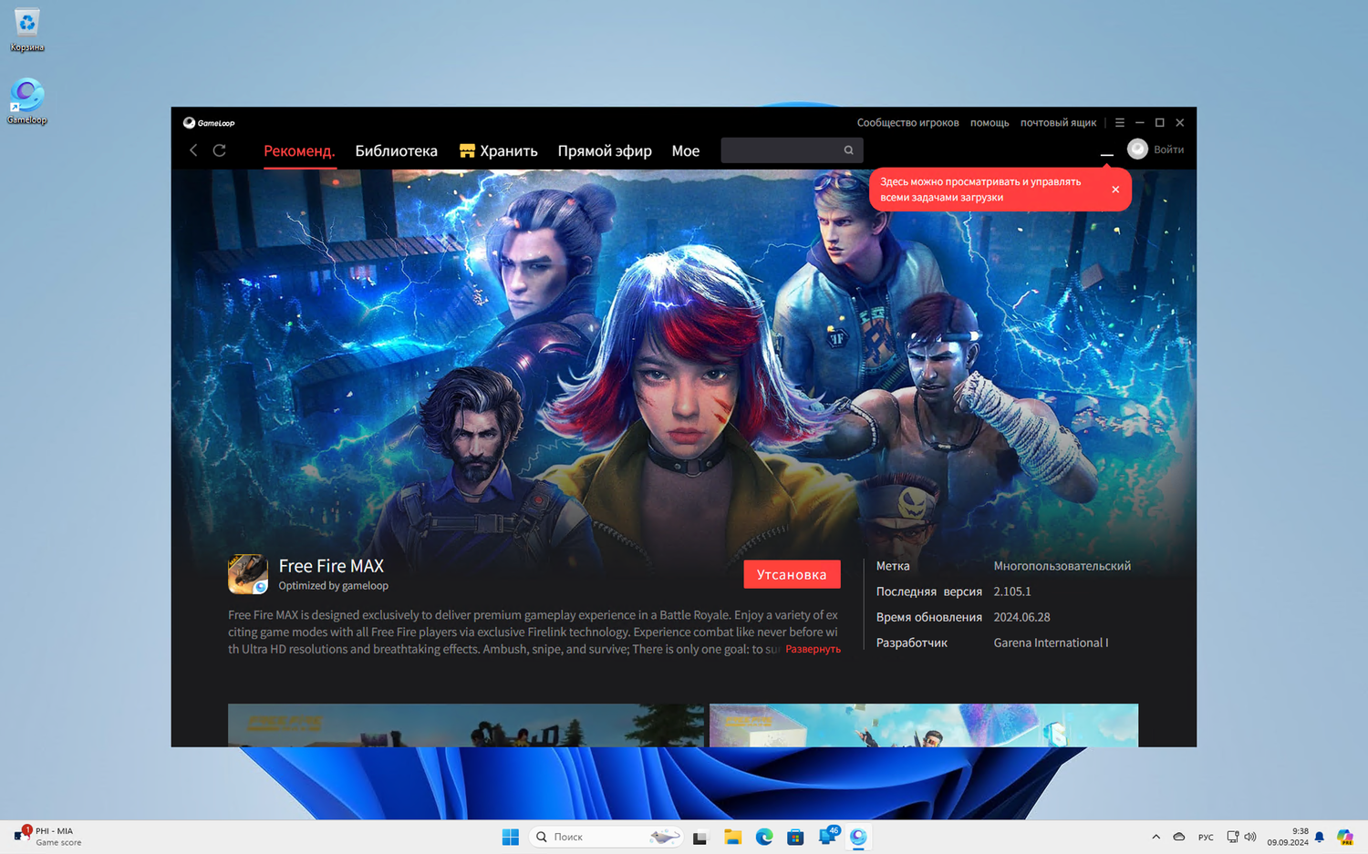Viewport: 1368px width, 854px height.
Task: Expand the description with Развернуть
Action: tap(813, 649)
